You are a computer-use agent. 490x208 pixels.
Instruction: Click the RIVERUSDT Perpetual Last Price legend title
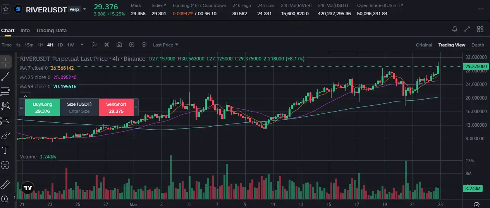tap(64, 59)
